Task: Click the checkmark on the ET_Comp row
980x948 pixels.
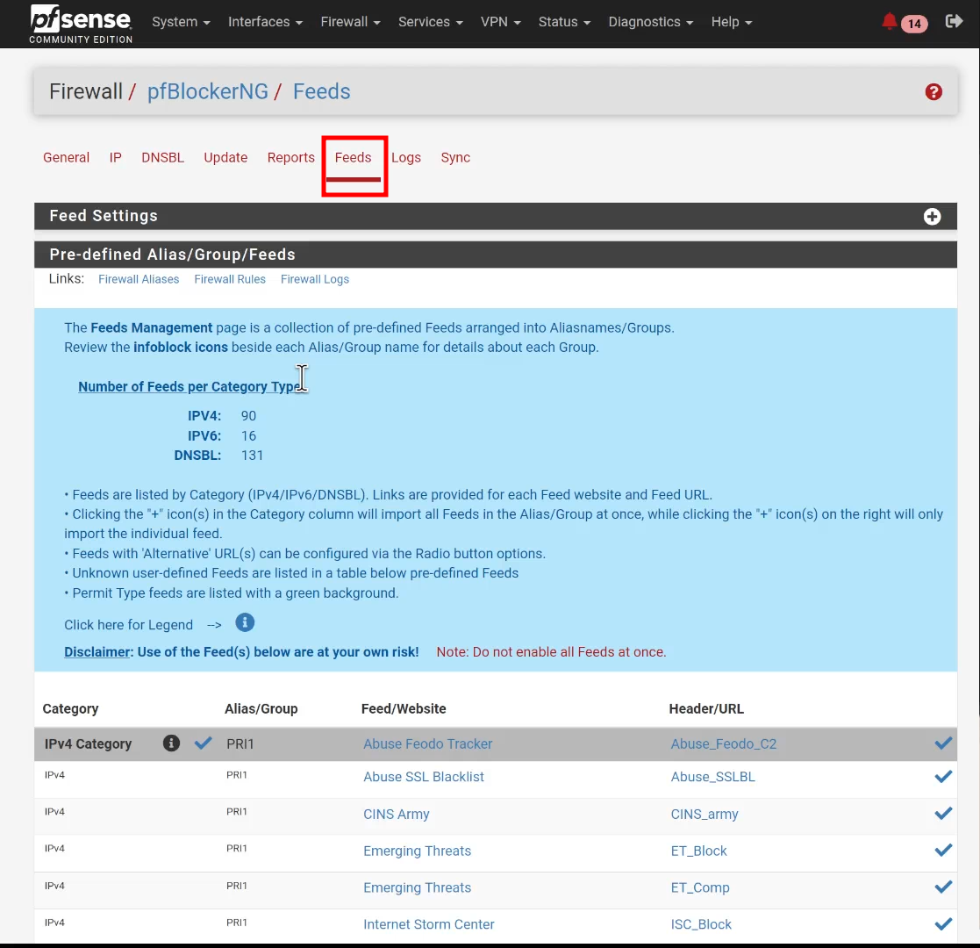Action: pos(943,887)
